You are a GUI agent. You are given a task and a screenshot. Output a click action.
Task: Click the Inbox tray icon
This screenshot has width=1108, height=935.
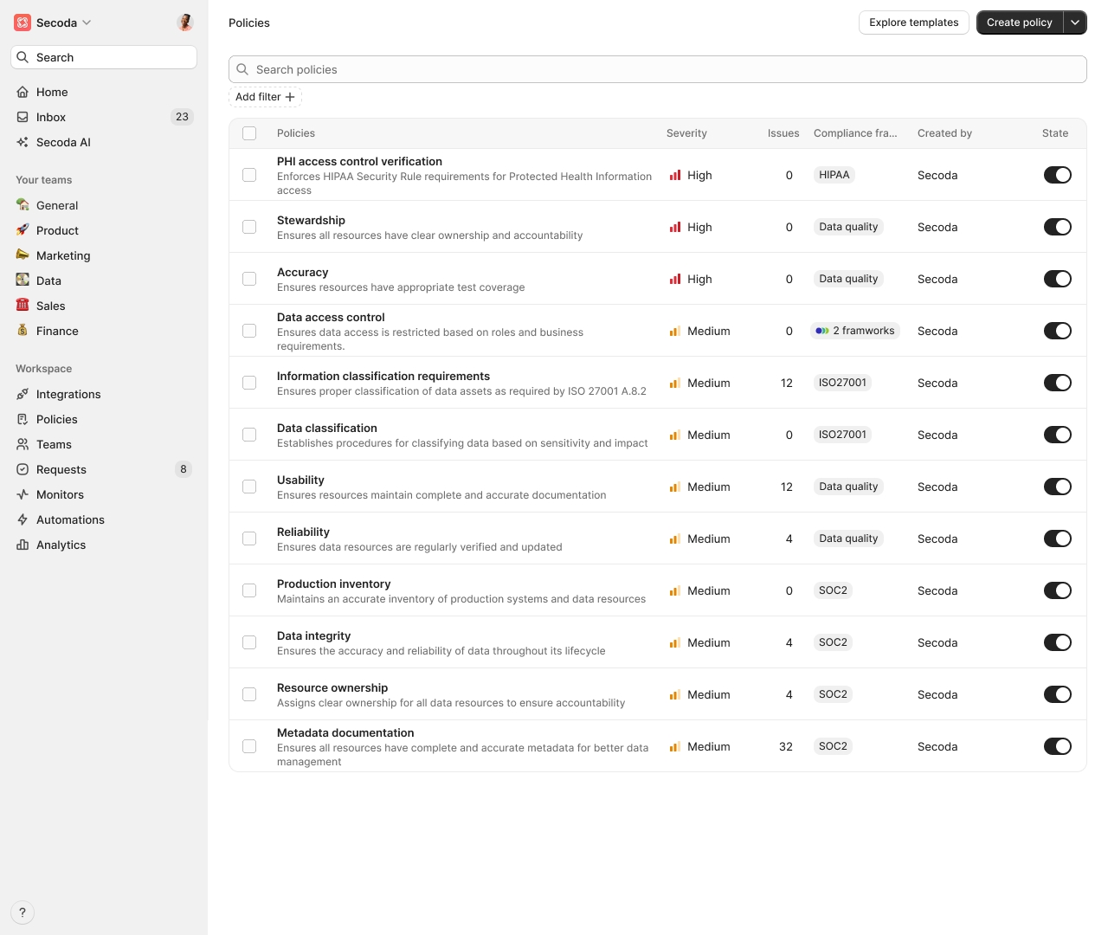23,117
